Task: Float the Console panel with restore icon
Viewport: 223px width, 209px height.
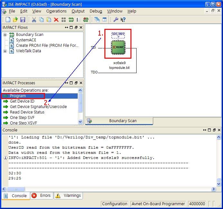Action: click(214, 130)
